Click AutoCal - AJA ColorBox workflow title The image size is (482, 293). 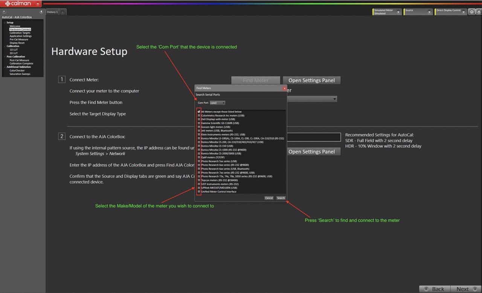pyautogui.click(x=17, y=17)
